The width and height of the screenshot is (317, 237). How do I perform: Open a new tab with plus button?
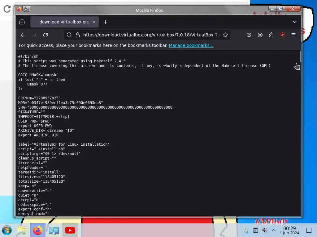click(x=105, y=22)
